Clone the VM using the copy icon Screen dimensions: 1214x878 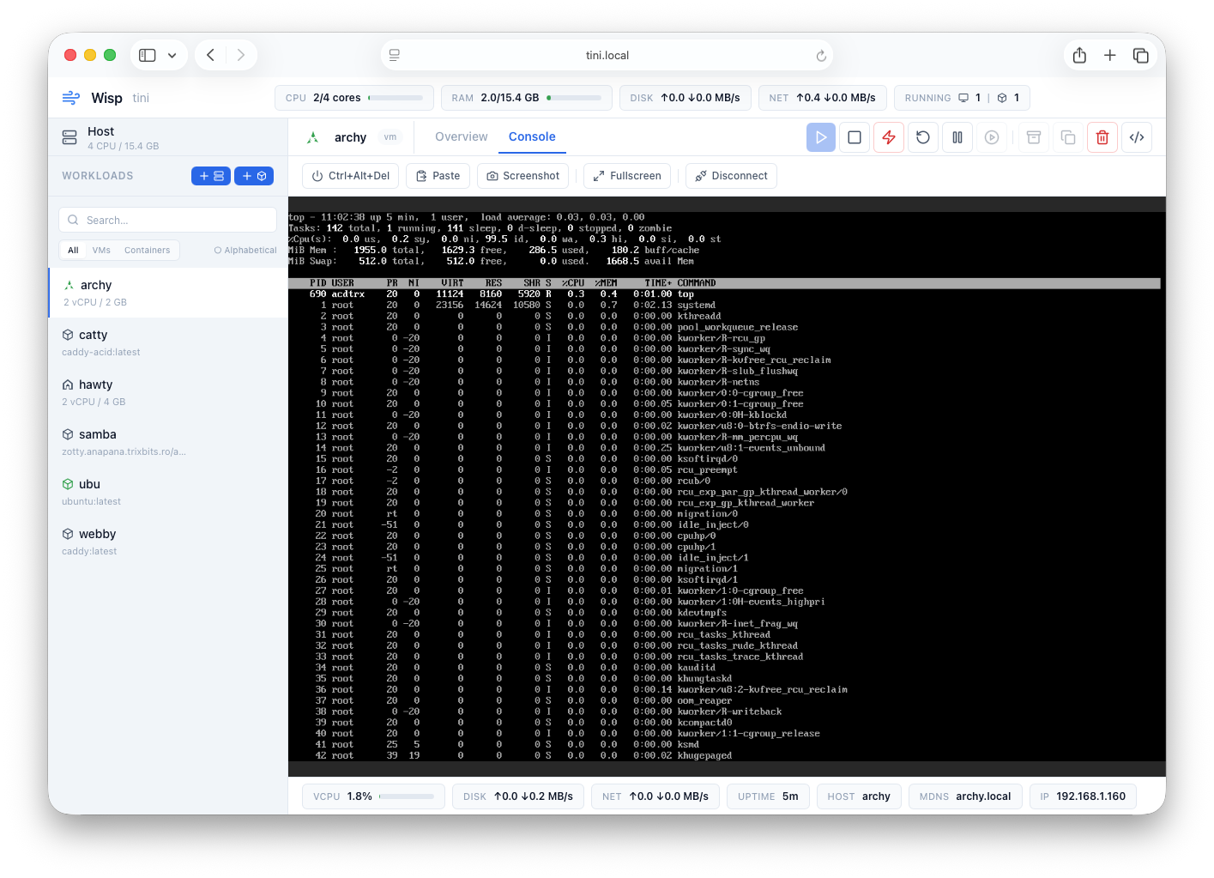(1068, 137)
